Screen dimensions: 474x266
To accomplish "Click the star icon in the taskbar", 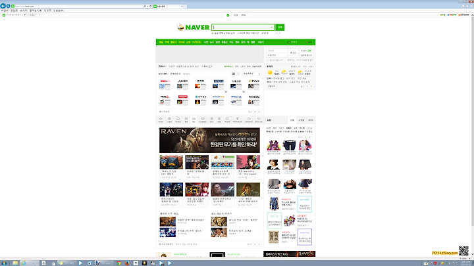I will pos(144,263).
